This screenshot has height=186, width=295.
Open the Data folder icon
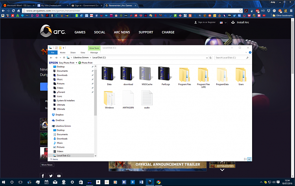[x=108, y=74]
